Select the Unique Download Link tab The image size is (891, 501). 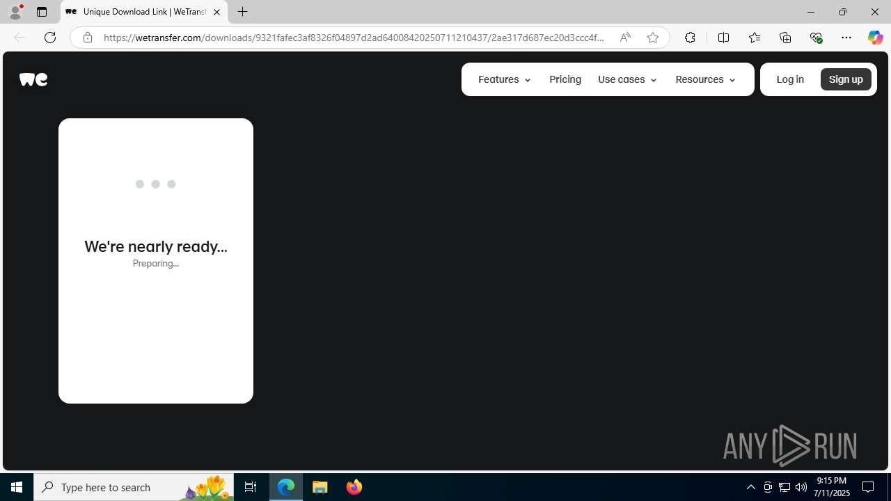click(144, 12)
